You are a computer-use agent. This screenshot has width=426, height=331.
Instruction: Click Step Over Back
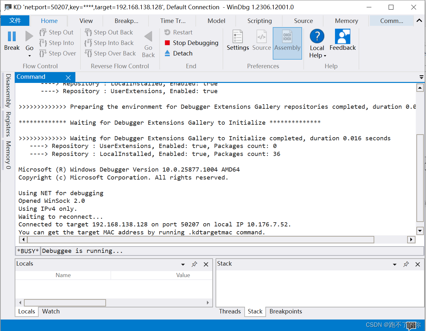(x=110, y=53)
